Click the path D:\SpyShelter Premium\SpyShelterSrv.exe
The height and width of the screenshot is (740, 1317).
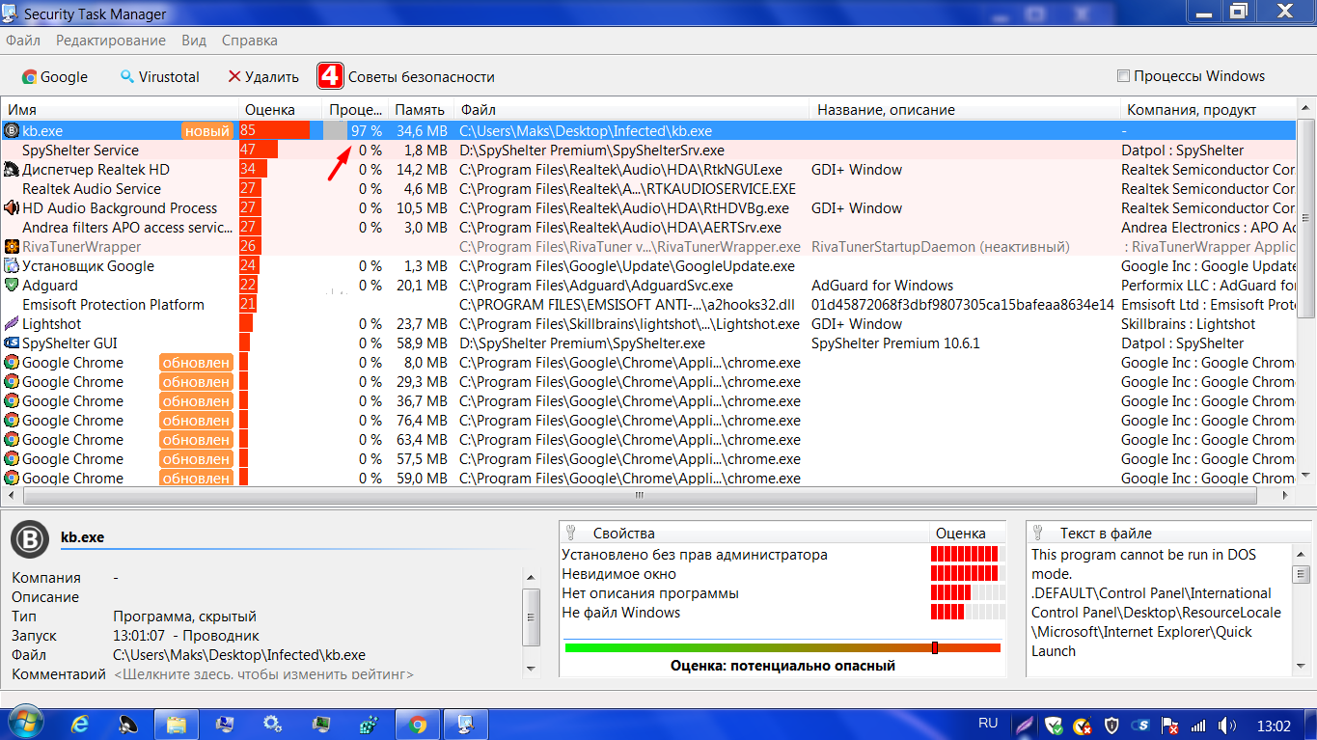[591, 151]
